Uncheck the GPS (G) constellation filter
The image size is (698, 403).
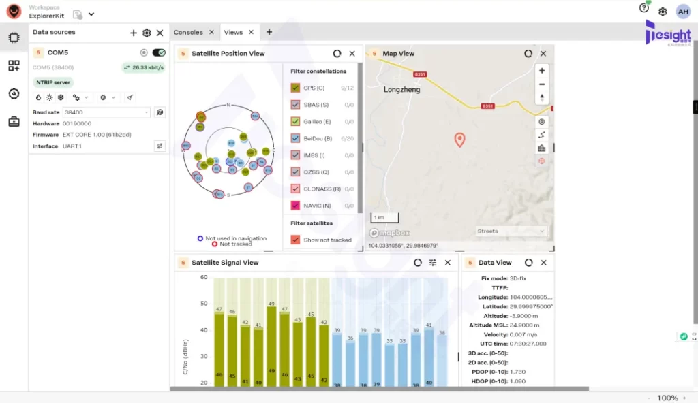(295, 88)
